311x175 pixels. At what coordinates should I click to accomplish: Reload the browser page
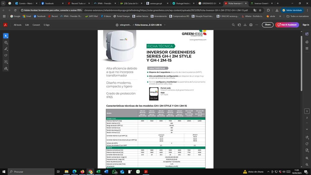(x=15, y=10)
